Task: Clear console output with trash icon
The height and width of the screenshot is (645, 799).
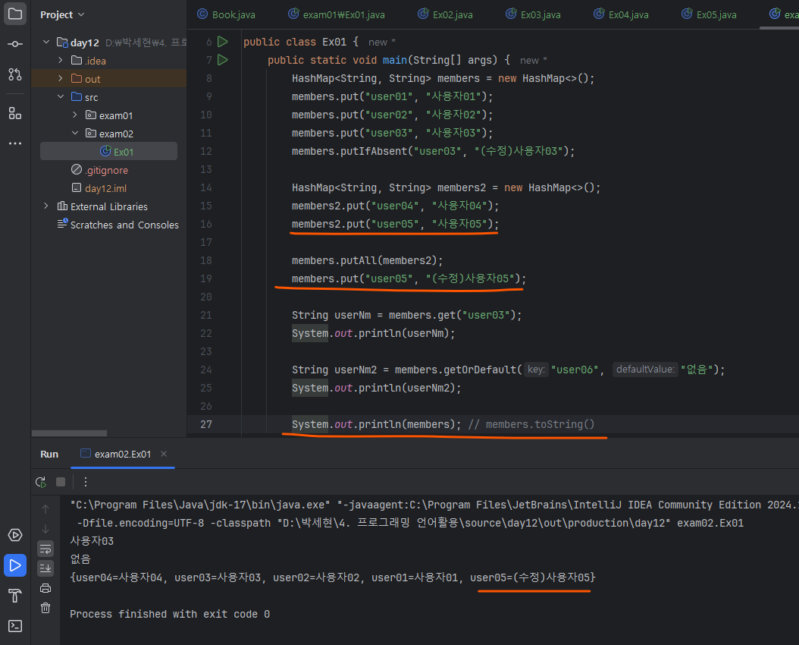Action: (x=45, y=608)
